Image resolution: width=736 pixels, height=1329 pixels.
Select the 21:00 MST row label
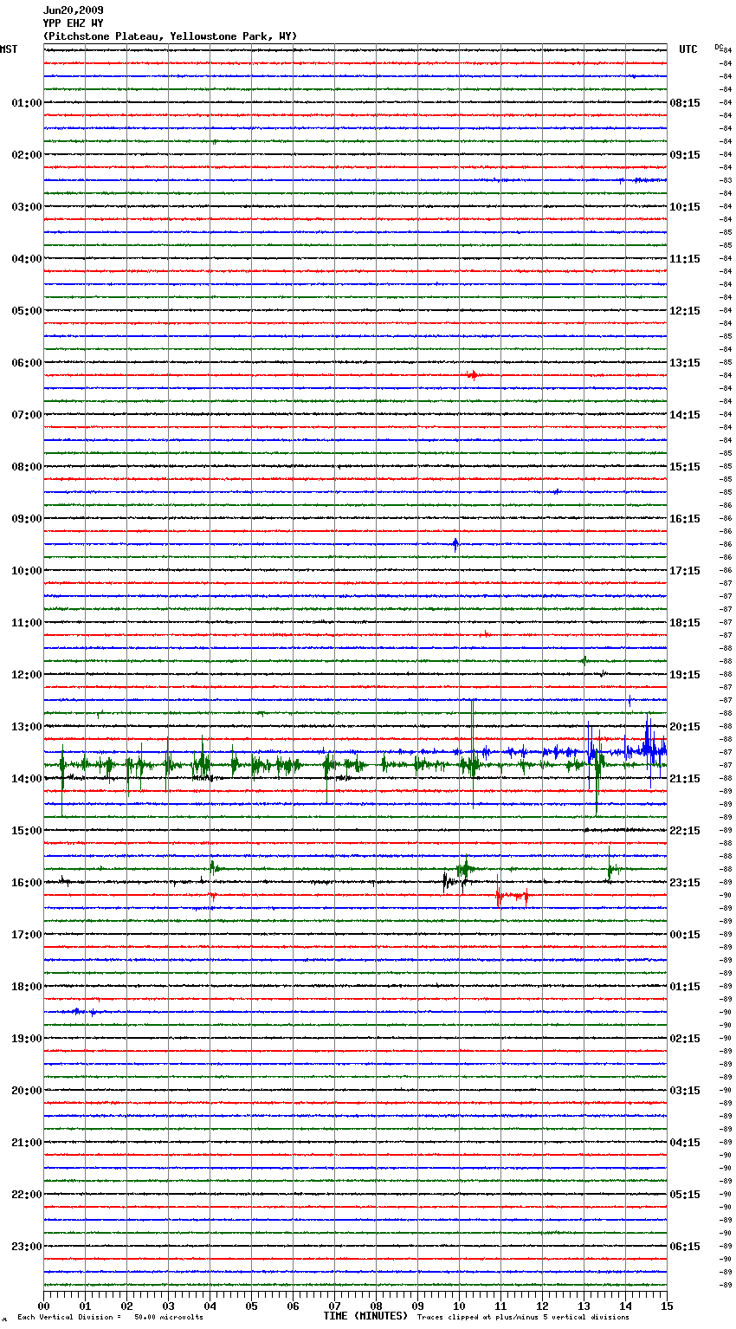click(x=27, y=1143)
